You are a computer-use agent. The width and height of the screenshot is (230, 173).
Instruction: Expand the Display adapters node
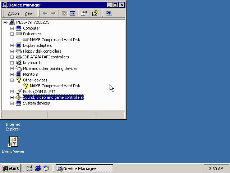12,45
